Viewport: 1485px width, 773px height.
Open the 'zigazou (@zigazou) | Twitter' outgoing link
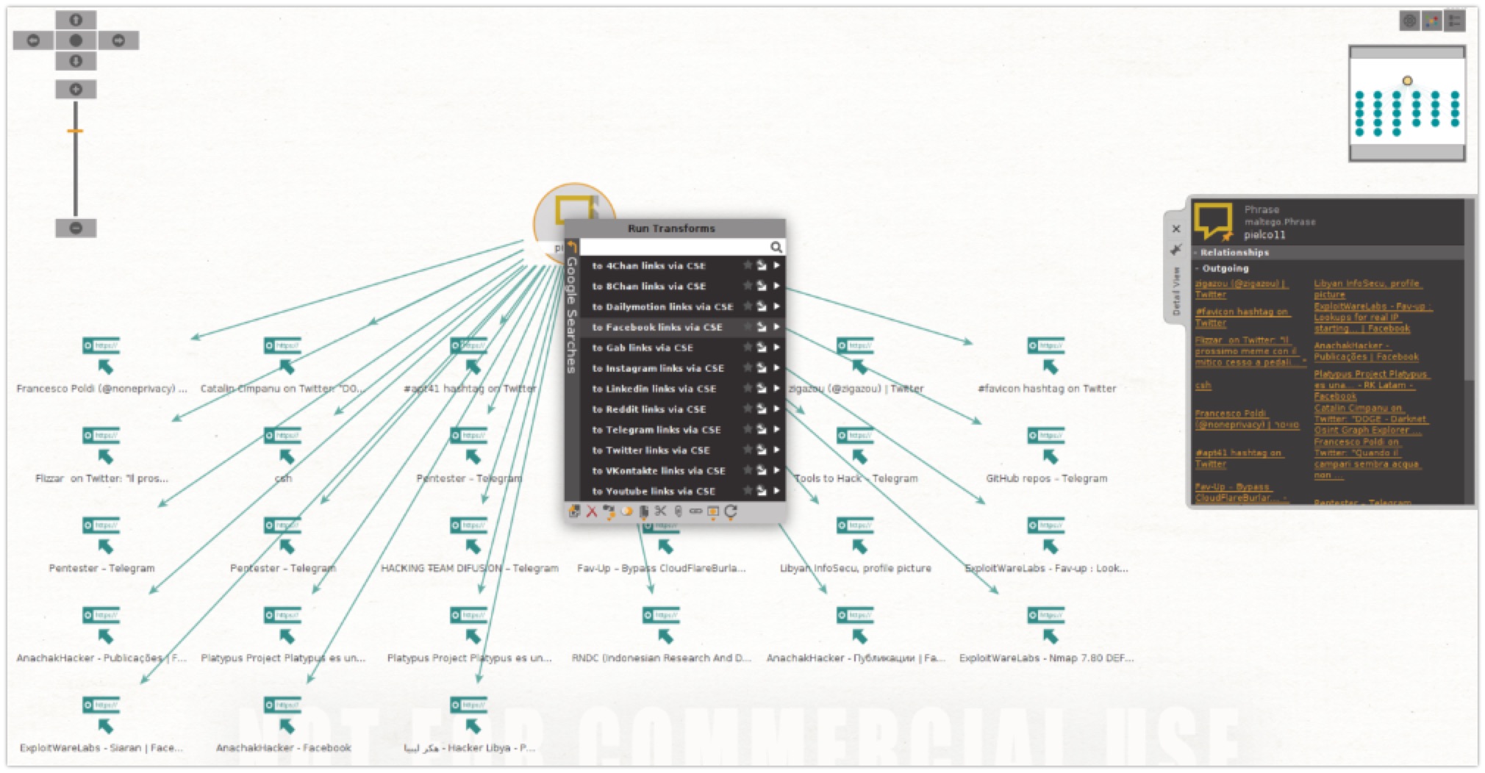[1241, 289]
